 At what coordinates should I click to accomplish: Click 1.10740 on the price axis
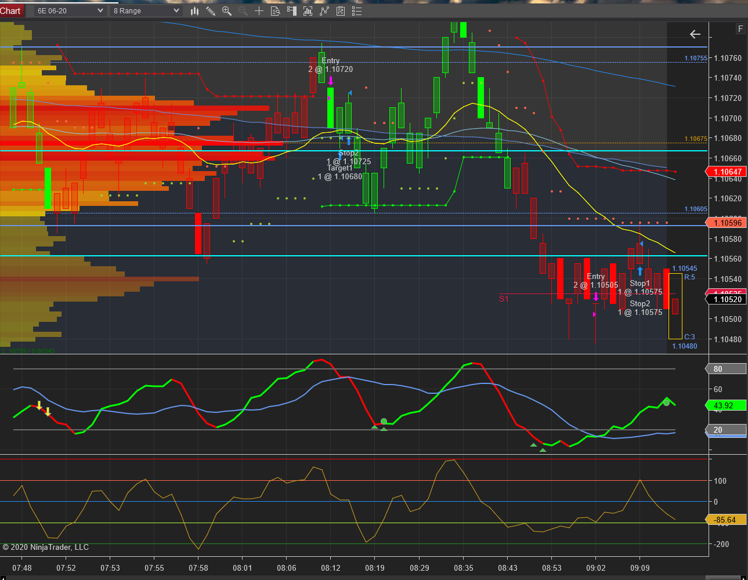tap(728, 78)
